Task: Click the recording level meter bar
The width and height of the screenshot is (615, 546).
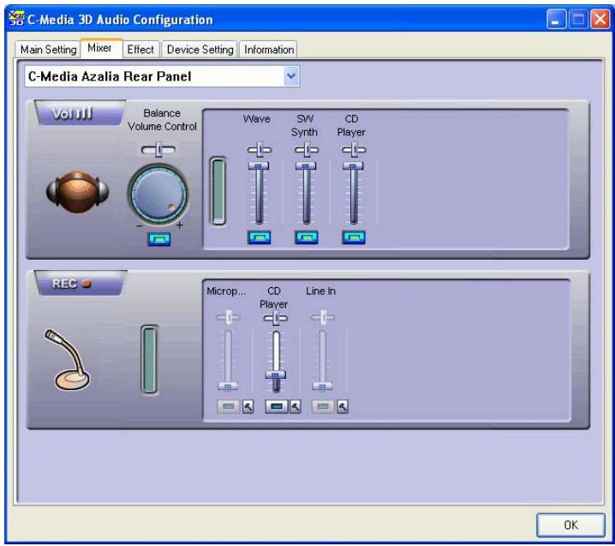Action: pos(149,359)
